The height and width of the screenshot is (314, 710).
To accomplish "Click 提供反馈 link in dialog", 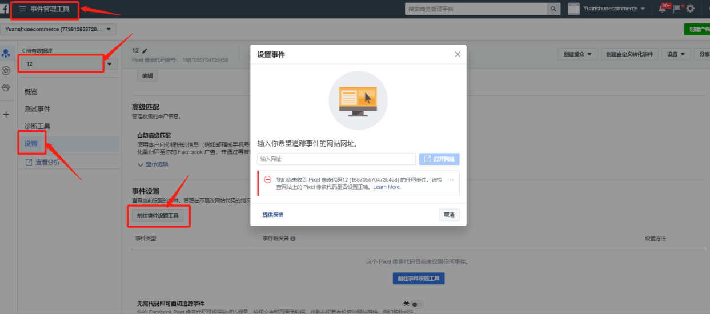I will (272, 215).
